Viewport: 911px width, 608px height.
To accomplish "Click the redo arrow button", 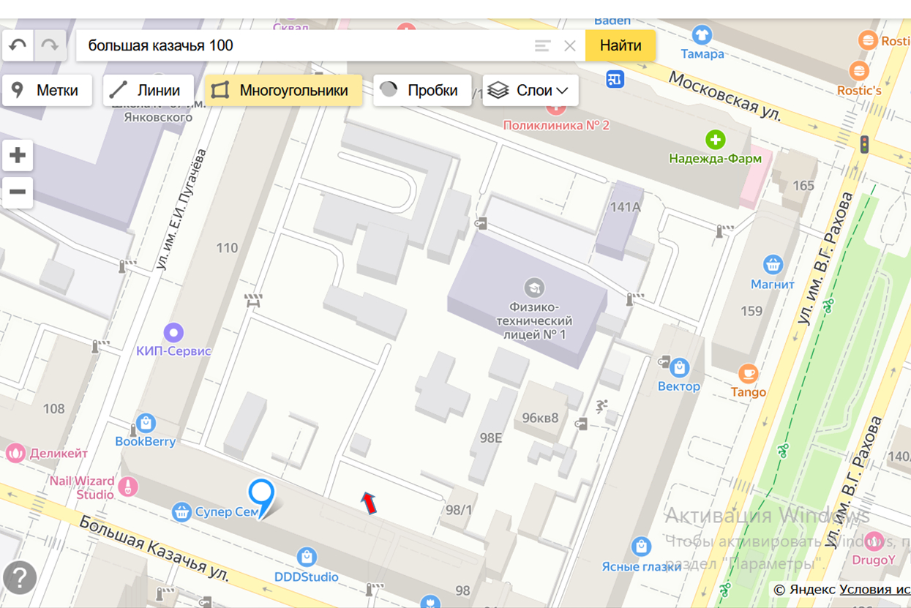I will pyautogui.click(x=50, y=45).
